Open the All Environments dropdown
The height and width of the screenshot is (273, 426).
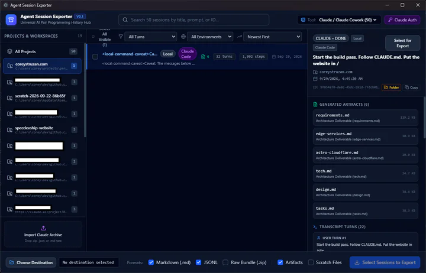pos(210,37)
